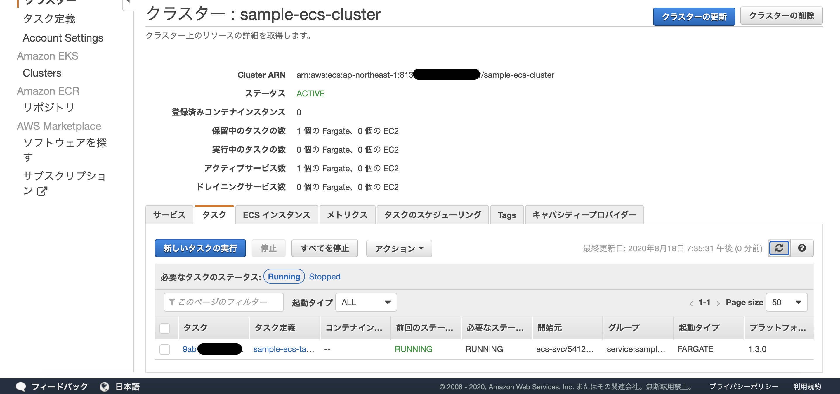This screenshot has height=394, width=840.
Task: Open the Page size 50 dropdown
Action: (x=787, y=302)
